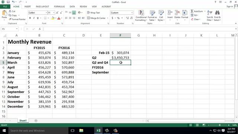Image resolution: width=238 pixels, height=134 pixels.
Task: Apply the red Font Color swatch
Action: pyautogui.click(x=59, y=18)
